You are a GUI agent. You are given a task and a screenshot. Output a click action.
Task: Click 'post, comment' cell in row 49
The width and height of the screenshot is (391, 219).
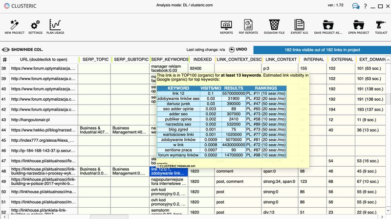[x=238, y=181]
